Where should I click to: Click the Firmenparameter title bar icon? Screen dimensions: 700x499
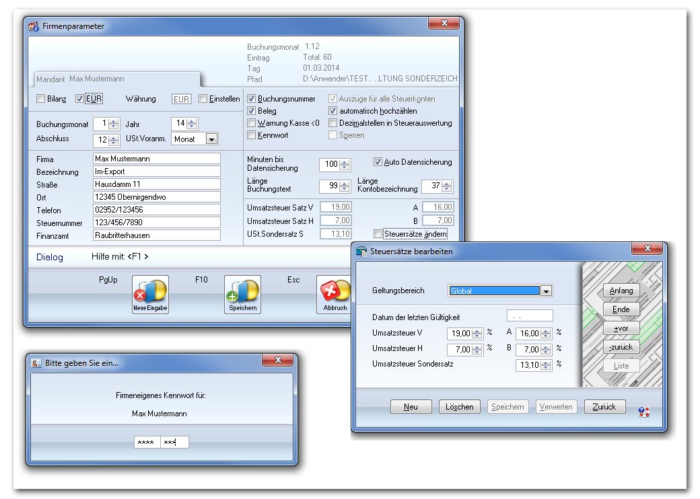tap(34, 26)
